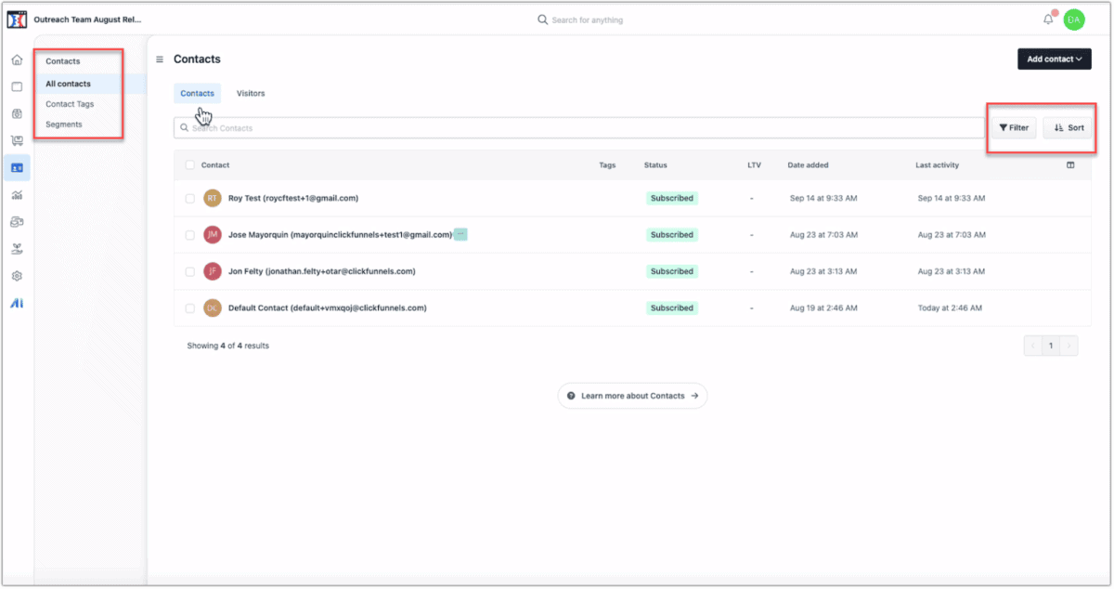Open the DA user avatar menu
This screenshot has height=589, width=1114.
pos(1074,20)
